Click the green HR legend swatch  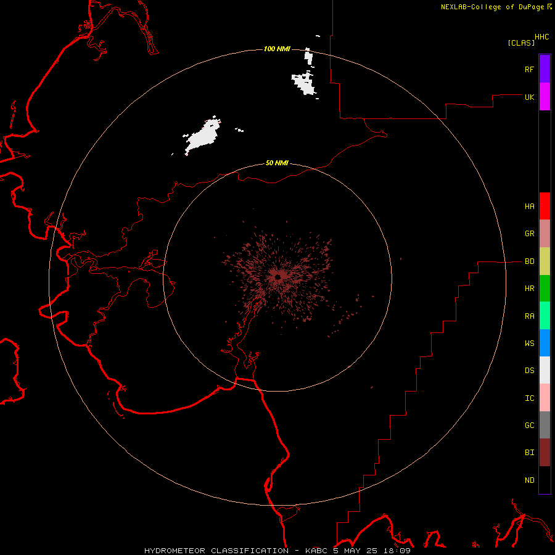(545, 289)
